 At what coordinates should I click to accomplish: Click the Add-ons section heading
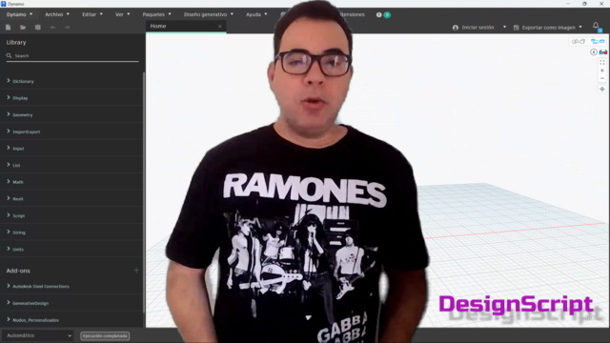point(18,271)
